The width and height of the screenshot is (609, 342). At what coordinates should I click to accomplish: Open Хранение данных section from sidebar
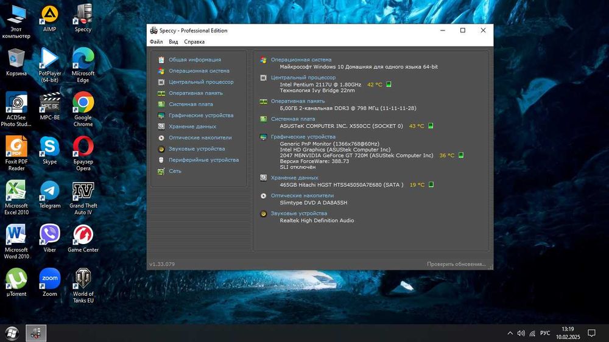pos(192,127)
